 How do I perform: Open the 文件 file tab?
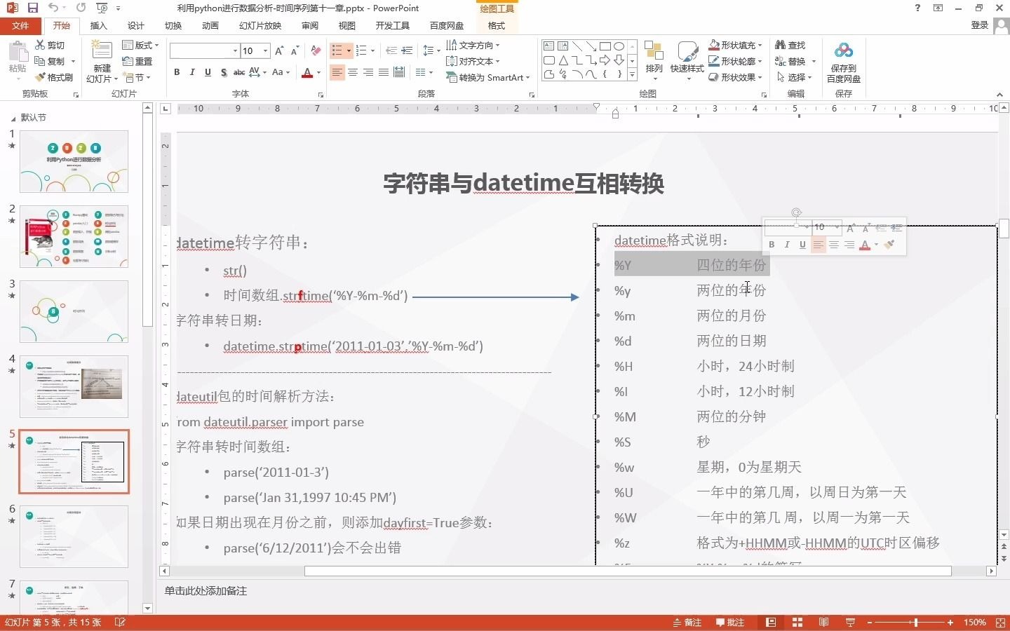[20, 25]
